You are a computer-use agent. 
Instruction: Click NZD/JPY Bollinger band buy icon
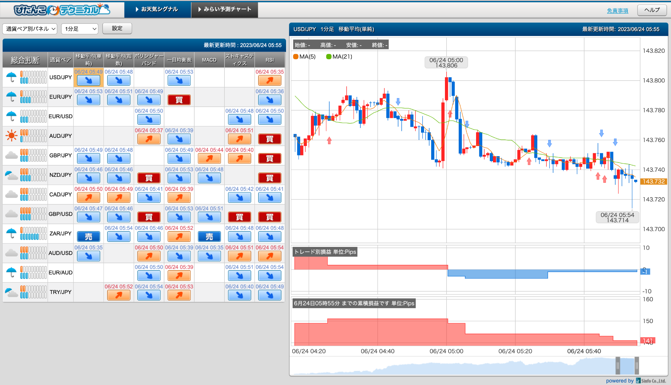point(149,178)
